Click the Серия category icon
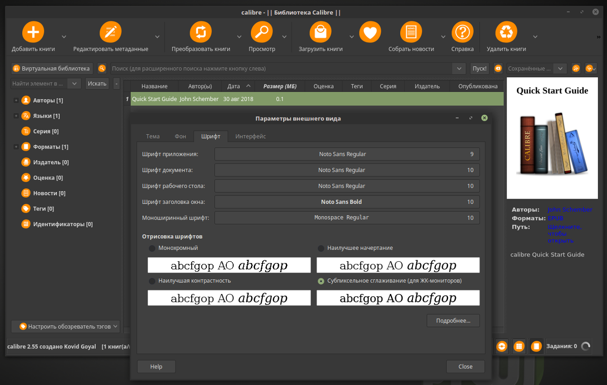This screenshot has width=607, height=385. coord(26,131)
